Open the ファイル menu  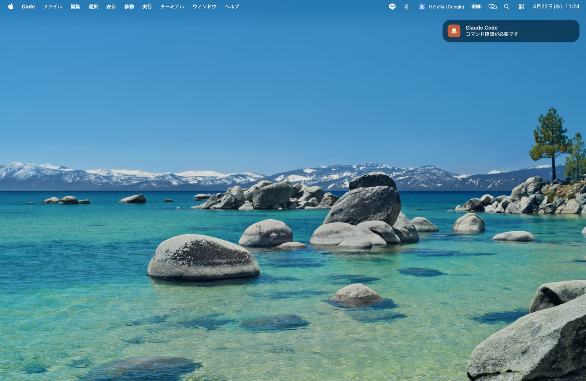(x=52, y=6)
